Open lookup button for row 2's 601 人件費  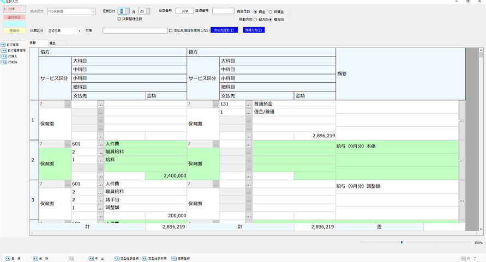coord(100,144)
